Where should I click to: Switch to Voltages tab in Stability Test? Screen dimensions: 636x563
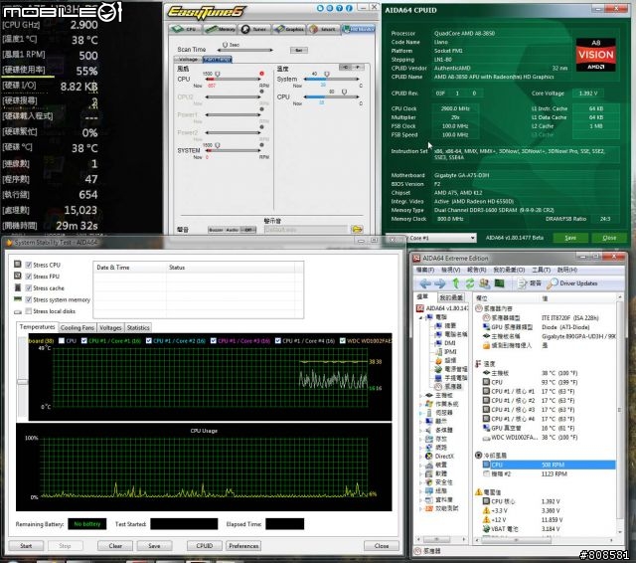pyautogui.click(x=110, y=327)
